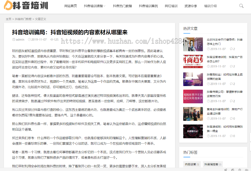The width and height of the screenshot is (251, 171).
Task: Click dark 抖音是什么 thumbnail
Action: point(193,131)
